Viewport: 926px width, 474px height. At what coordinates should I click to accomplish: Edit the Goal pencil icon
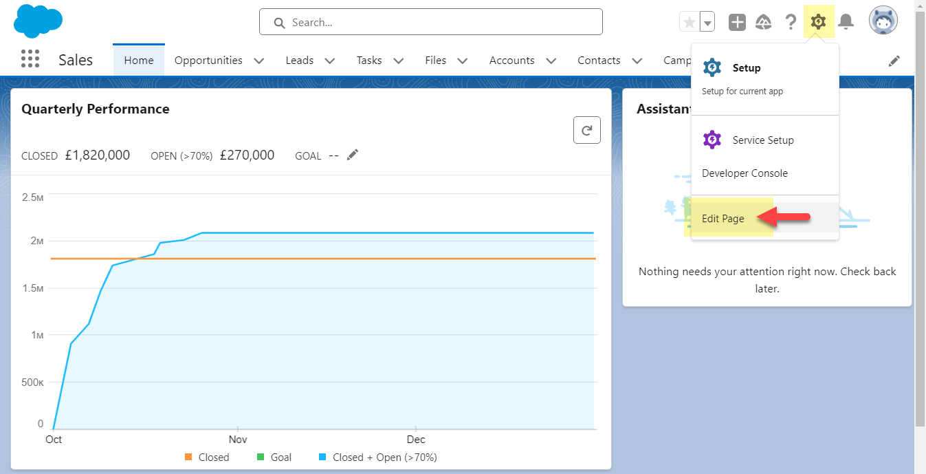[353, 155]
